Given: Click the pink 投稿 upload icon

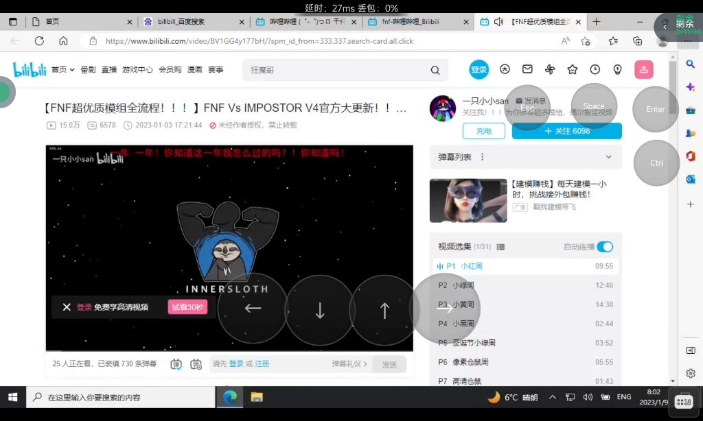Looking at the screenshot, I should 644,69.
